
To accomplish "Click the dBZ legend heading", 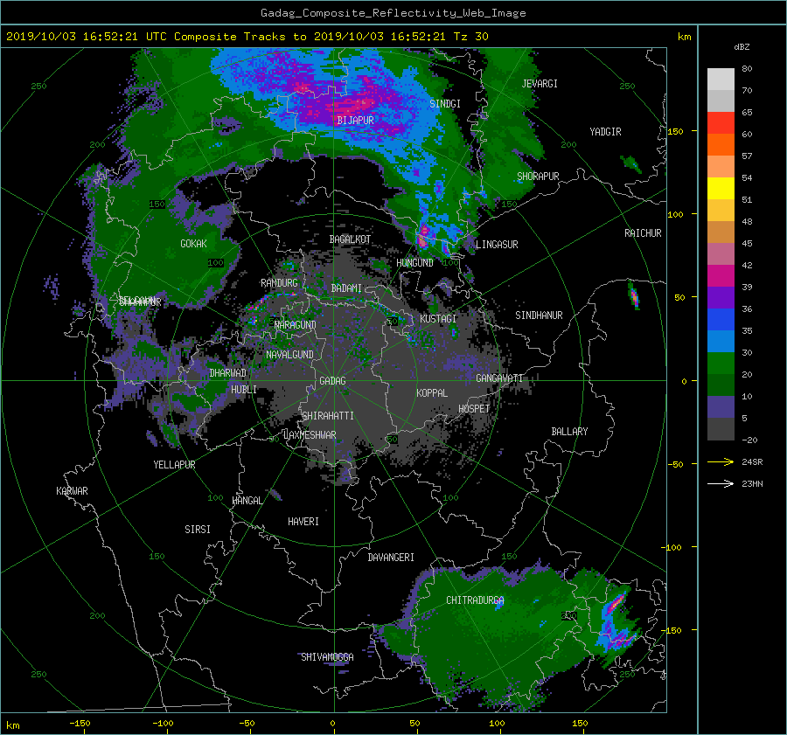I will (x=742, y=47).
